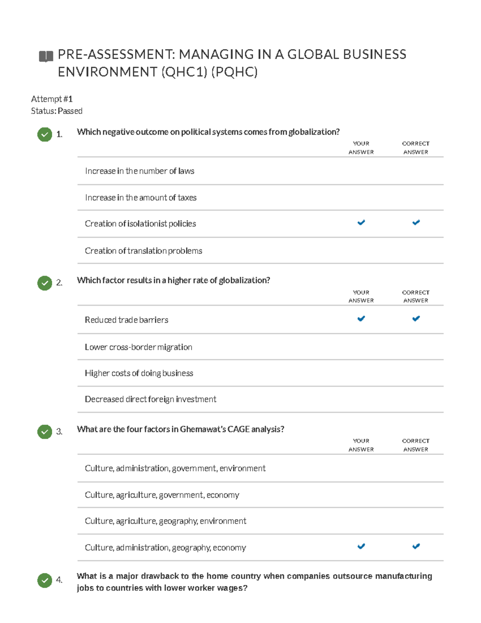
Task: Click green check icon for question 3
Action: (x=44, y=432)
